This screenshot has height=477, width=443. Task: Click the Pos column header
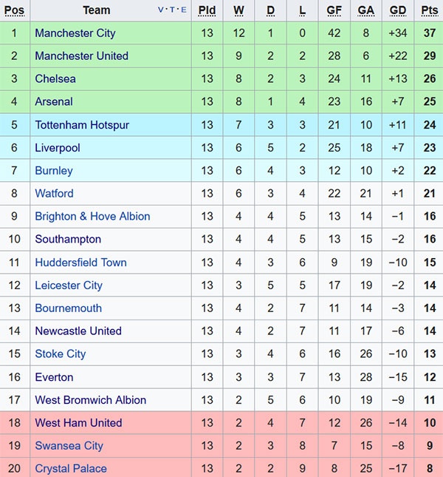point(14,10)
